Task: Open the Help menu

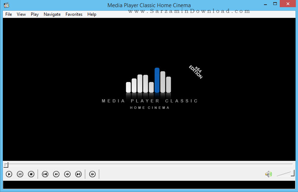Action: (92, 14)
